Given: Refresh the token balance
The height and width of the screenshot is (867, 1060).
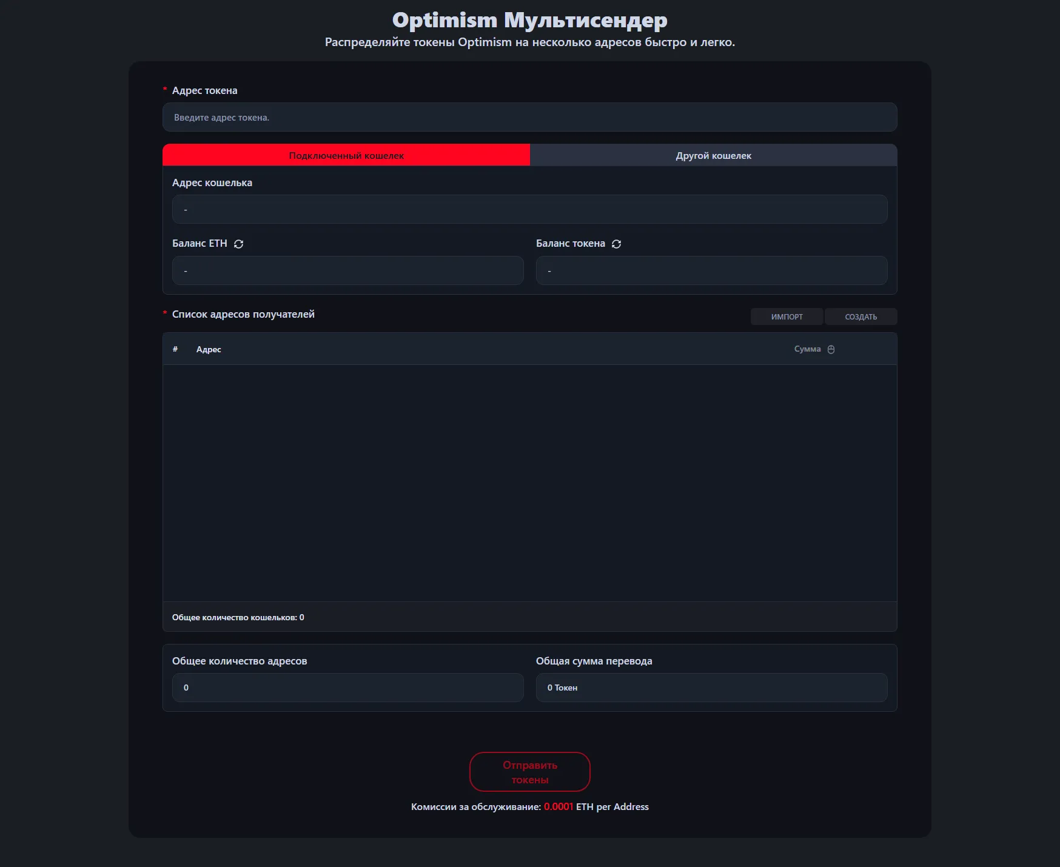Looking at the screenshot, I should pos(616,244).
